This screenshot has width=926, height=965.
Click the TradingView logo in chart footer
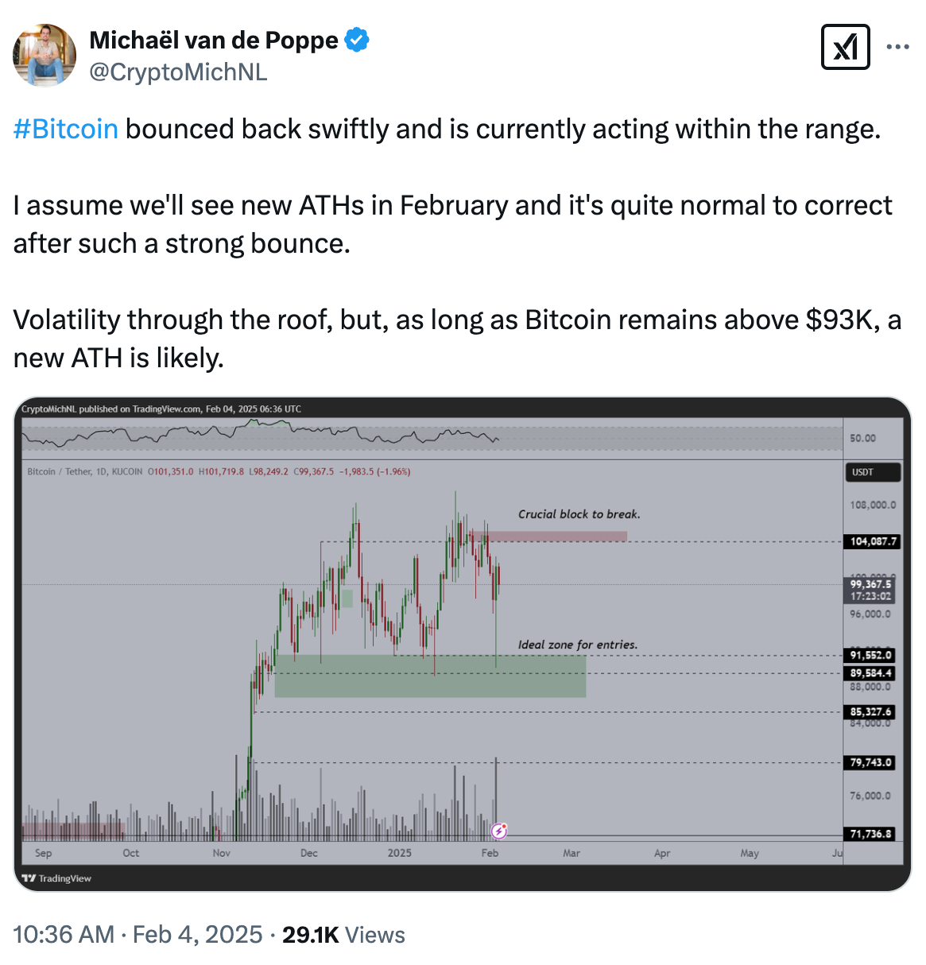[56, 878]
